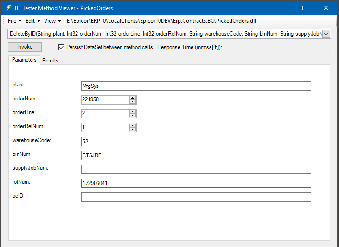
Task: Decrease orderLine value with down arrow
Action: tap(133, 116)
